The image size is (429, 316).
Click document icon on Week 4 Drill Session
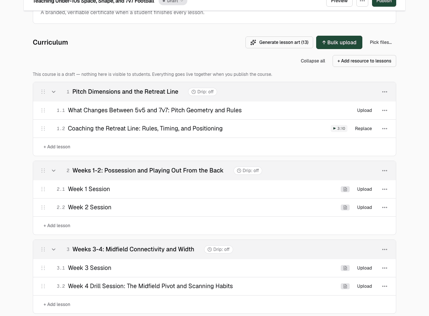click(345, 286)
